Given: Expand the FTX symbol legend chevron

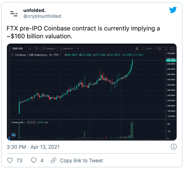Looking at the screenshot, I should pos(59,55).
